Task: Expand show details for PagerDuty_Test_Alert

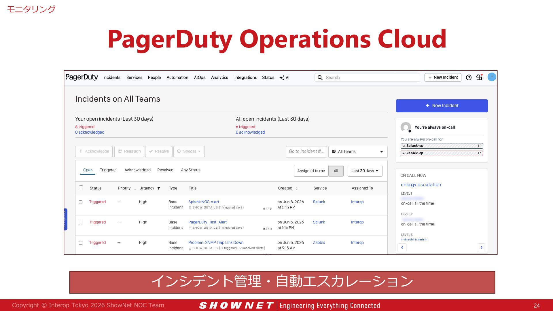Action: coord(216,228)
